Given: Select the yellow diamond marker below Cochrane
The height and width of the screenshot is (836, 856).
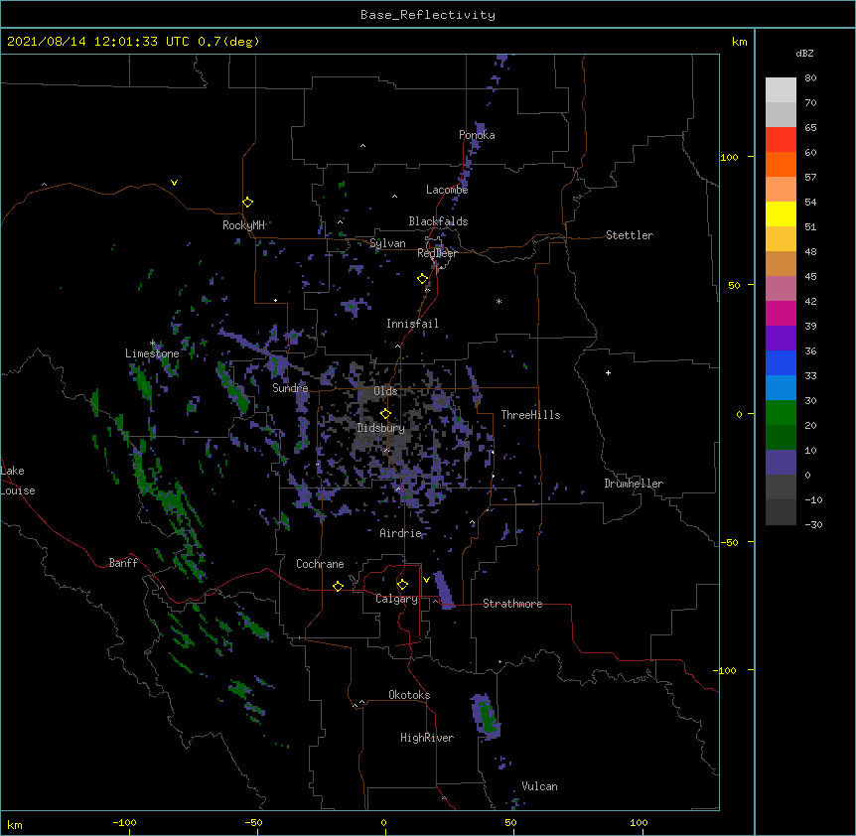Looking at the screenshot, I should pos(338,586).
